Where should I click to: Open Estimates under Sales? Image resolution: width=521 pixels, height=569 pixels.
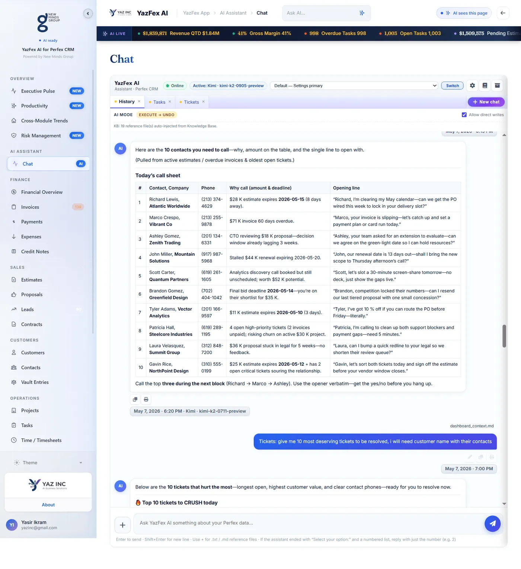(48, 280)
